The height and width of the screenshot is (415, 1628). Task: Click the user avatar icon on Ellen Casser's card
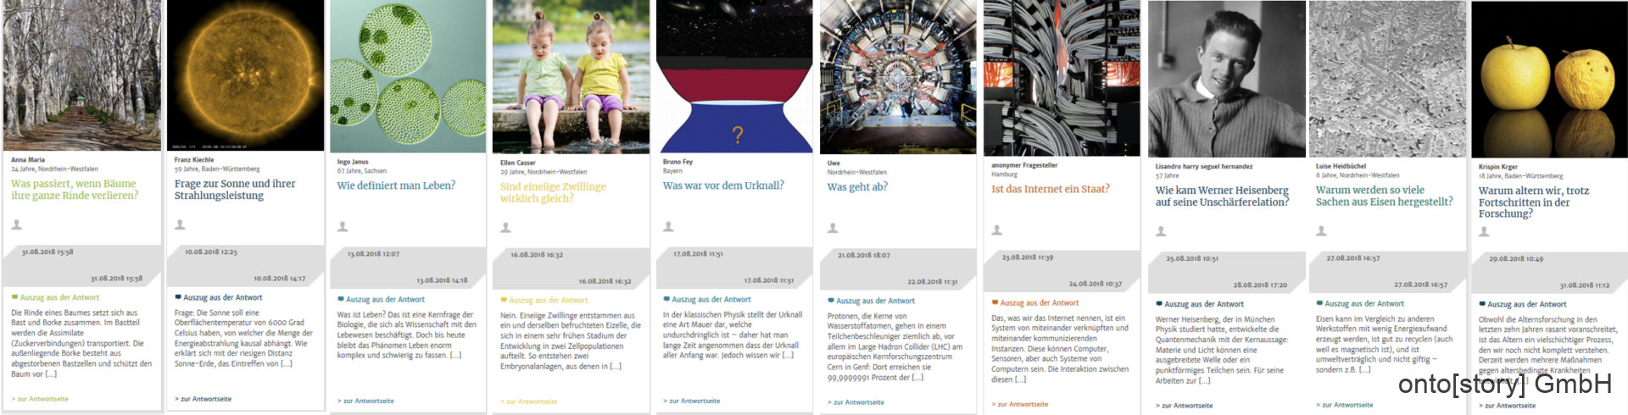505,228
